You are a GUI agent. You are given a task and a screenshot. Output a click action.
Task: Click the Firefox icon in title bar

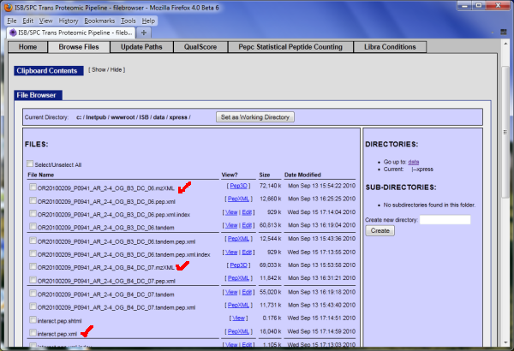tap(9, 7)
